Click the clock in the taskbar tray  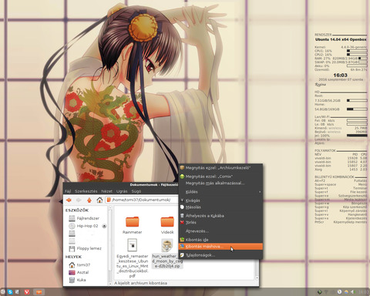pos(364,292)
